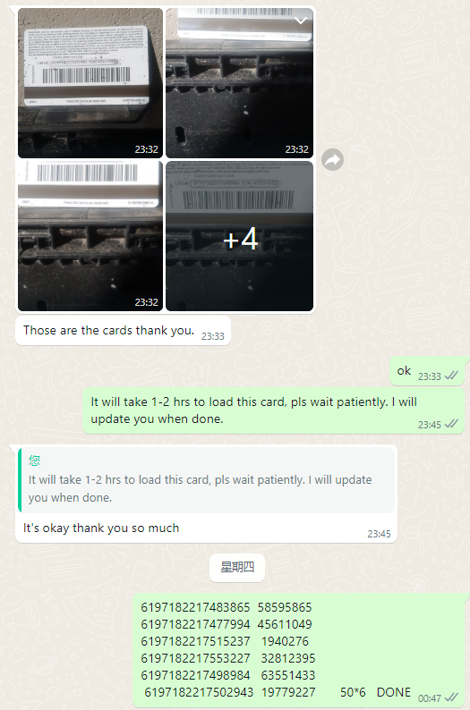Image resolution: width=470 pixels, height=710 pixels.
Task: Select 'It's okay thank you so much' text
Action: (101, 528)
